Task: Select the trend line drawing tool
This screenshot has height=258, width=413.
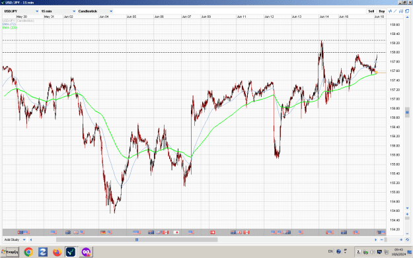Action: click(395, 11)
